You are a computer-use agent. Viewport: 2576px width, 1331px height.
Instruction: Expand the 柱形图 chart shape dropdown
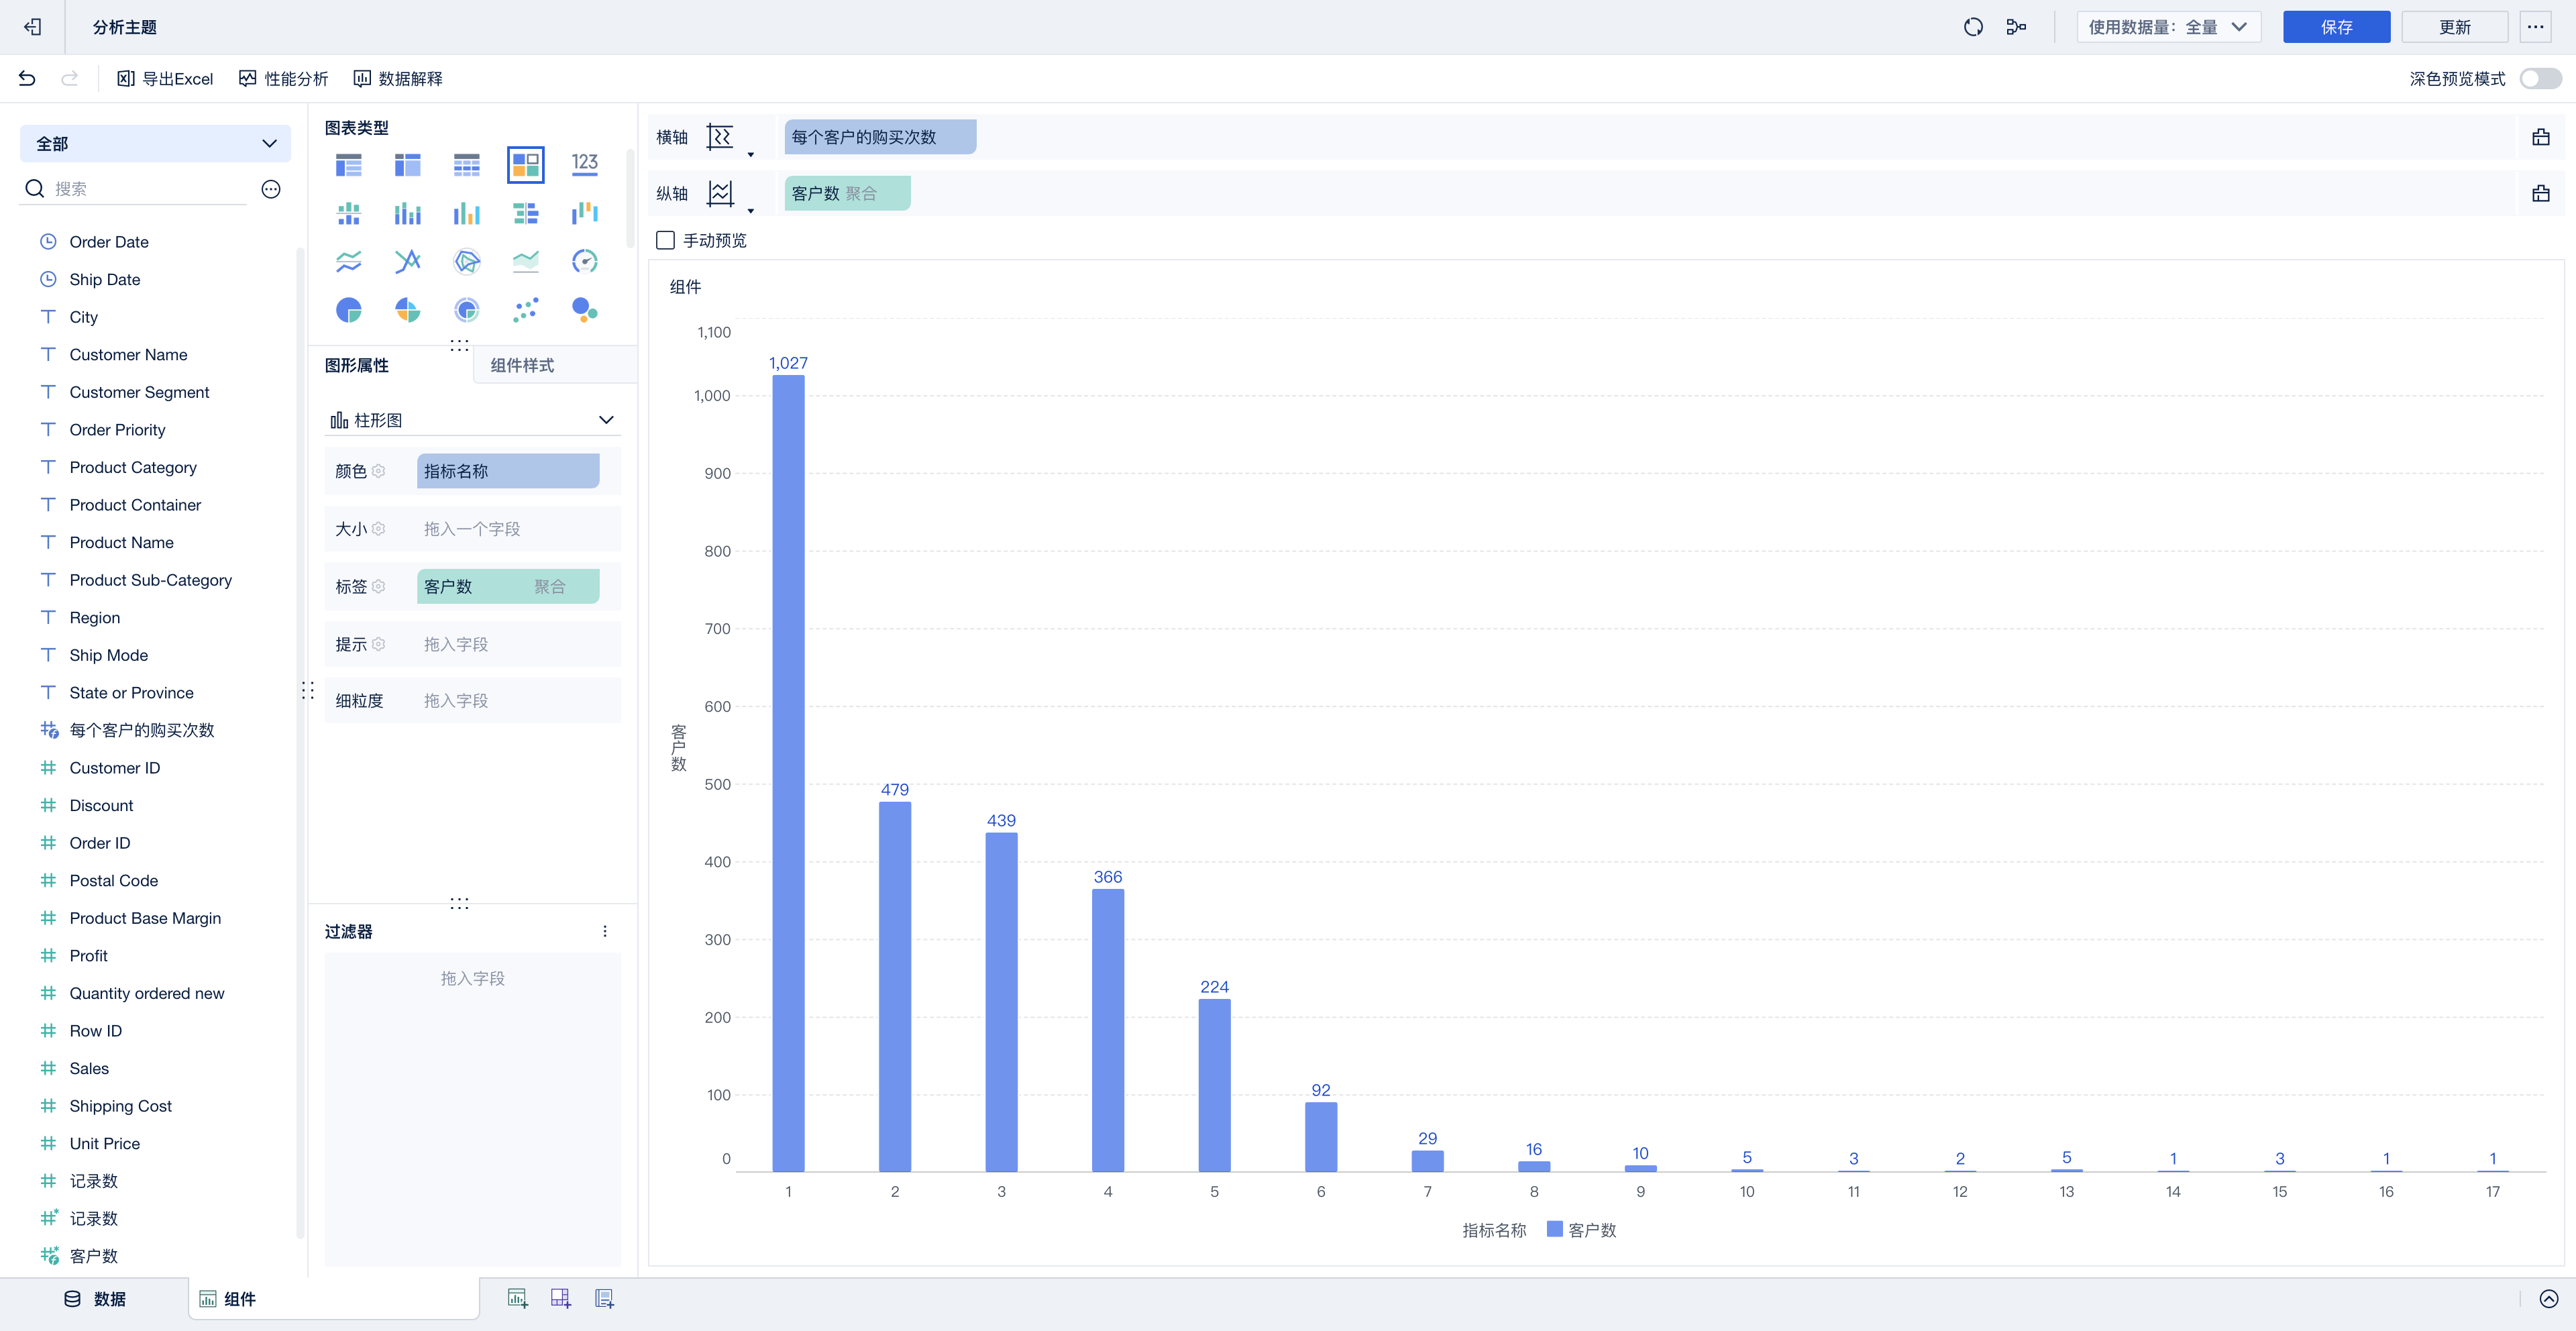pyautogui.click(x=472, y=420)
